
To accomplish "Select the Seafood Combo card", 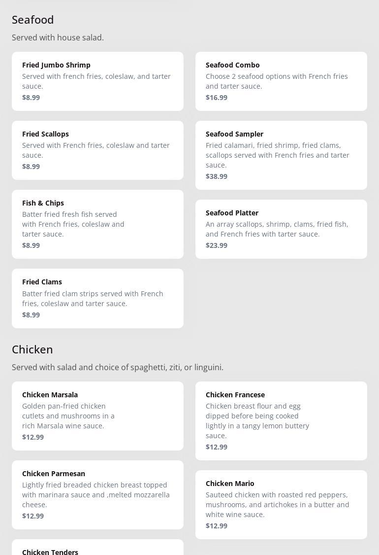I will click(281, 81).
